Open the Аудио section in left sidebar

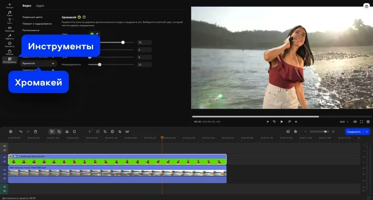coord(10,13)
